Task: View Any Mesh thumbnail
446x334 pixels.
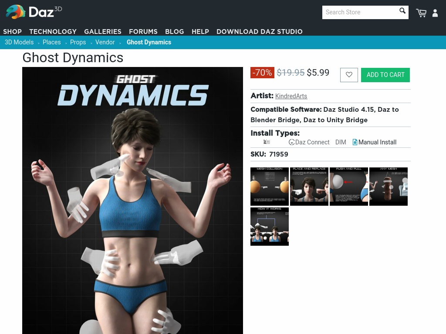Action: point(388,186)
